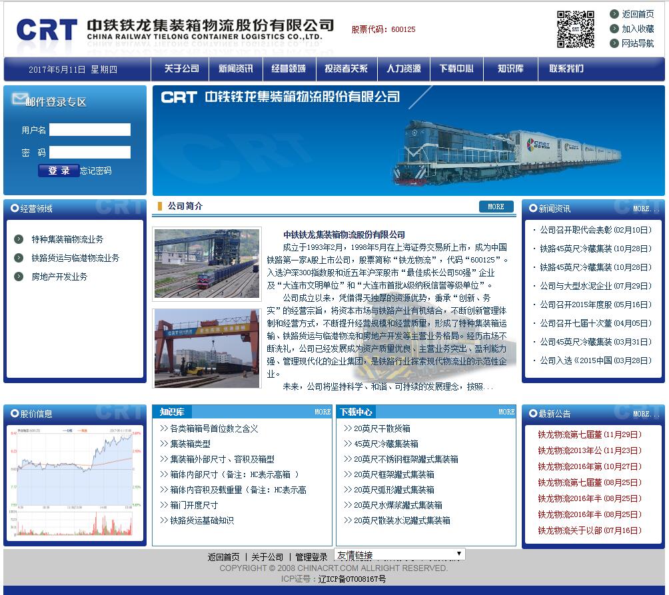Open the 新闻资讯 menu
This screenshot has height=595, width=669.
tap(235, 69)
